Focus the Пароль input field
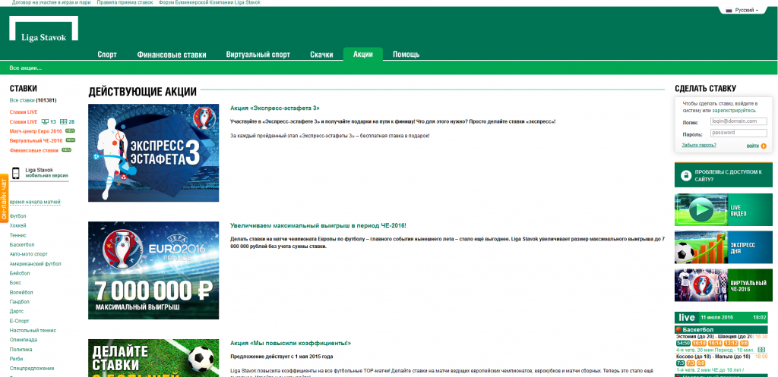This screenshot has width=778, height=377. [738, 133]
